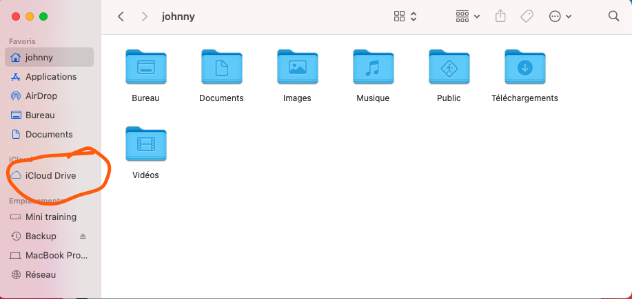Click the back navigation arrow

[121, 16]
